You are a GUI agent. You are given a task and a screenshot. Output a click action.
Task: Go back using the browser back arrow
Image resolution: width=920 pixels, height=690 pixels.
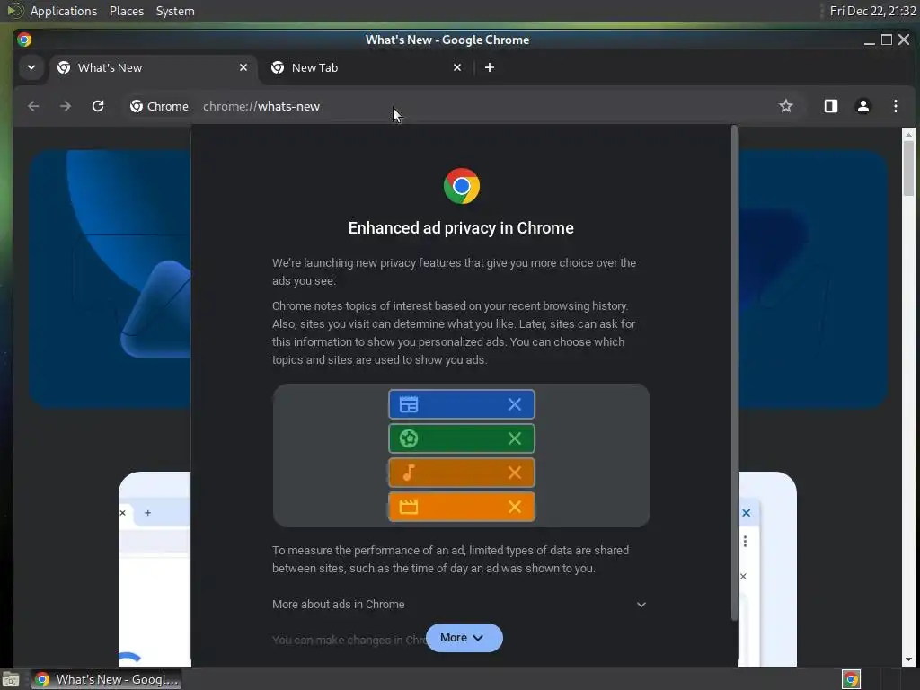33,106
